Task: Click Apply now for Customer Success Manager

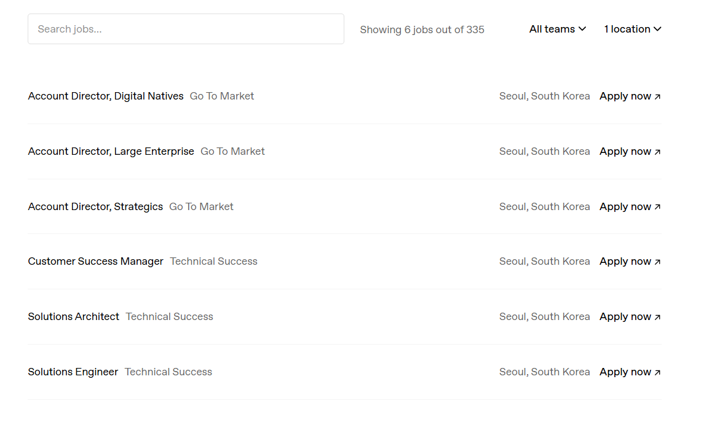Action: [625, 261]
